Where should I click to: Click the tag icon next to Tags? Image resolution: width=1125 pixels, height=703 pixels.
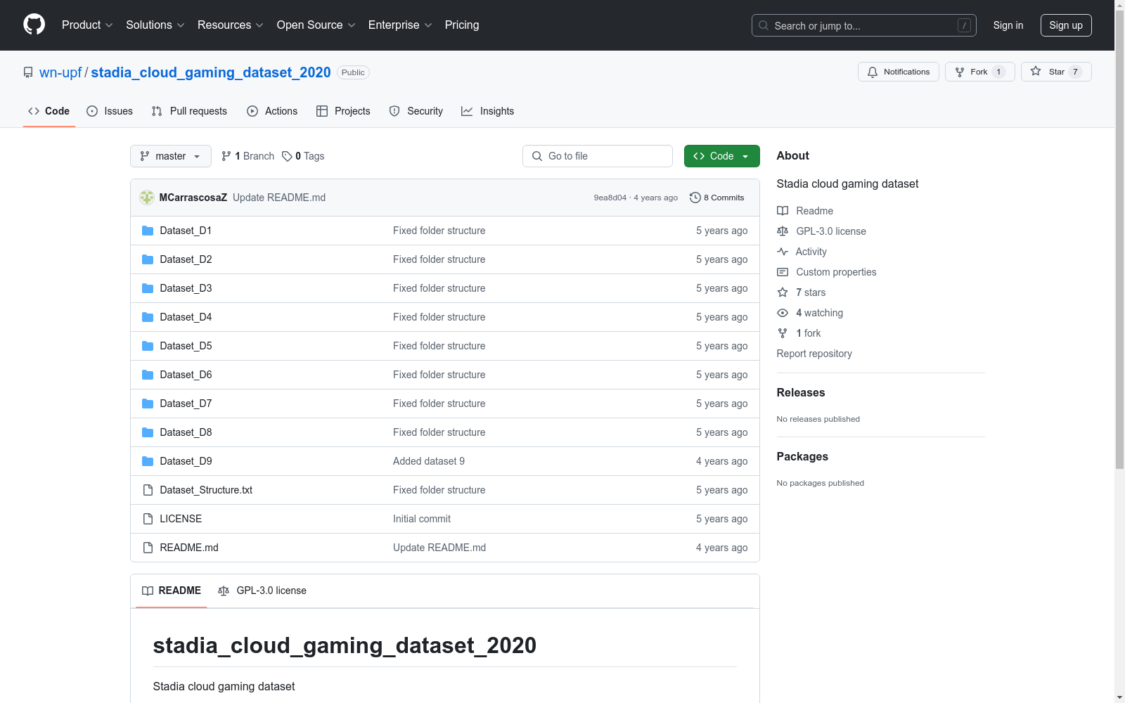(287, 156)
